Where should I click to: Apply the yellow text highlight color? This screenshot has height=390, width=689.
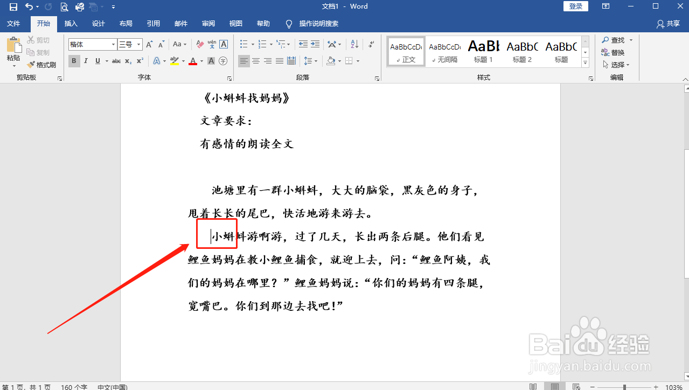pos(174,61)
